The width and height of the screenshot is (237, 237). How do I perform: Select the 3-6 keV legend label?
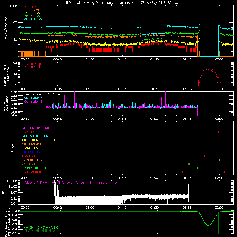coord(31,7)
